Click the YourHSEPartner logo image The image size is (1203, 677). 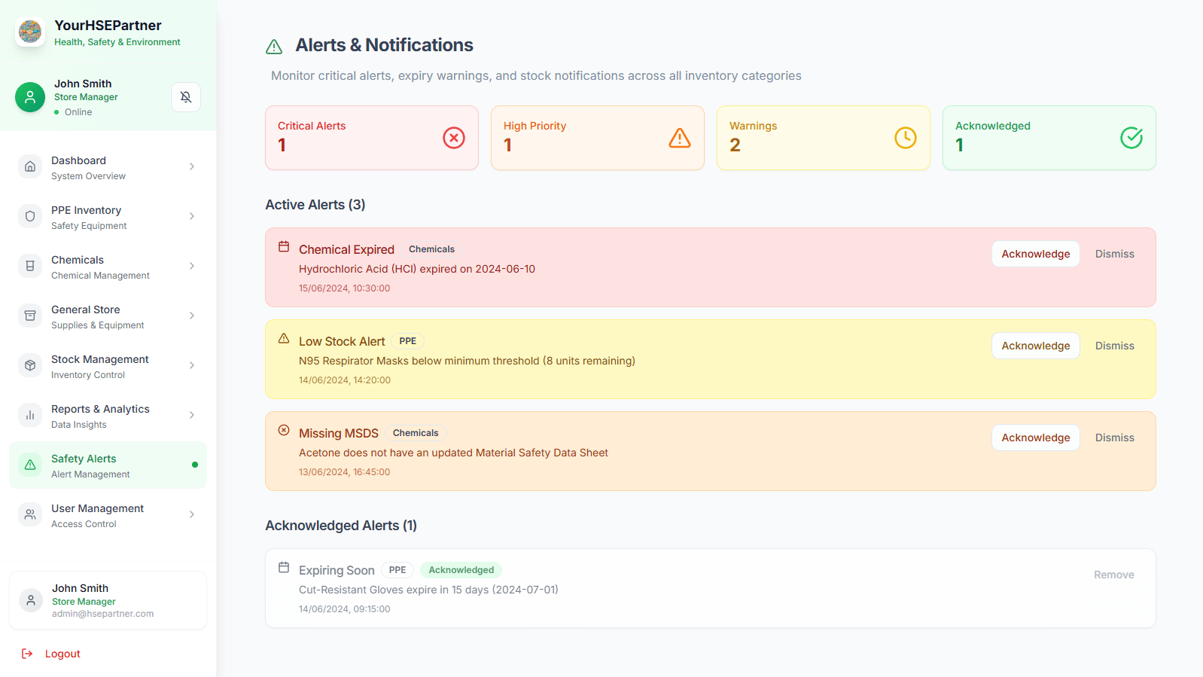[30, 32]
